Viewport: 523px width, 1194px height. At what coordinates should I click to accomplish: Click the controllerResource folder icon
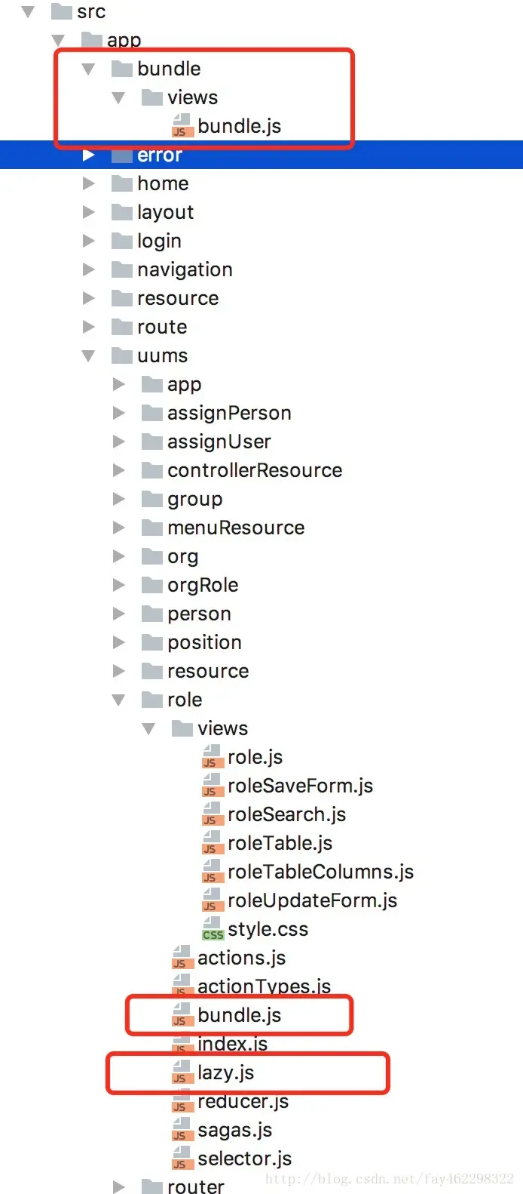click(152, 470)
